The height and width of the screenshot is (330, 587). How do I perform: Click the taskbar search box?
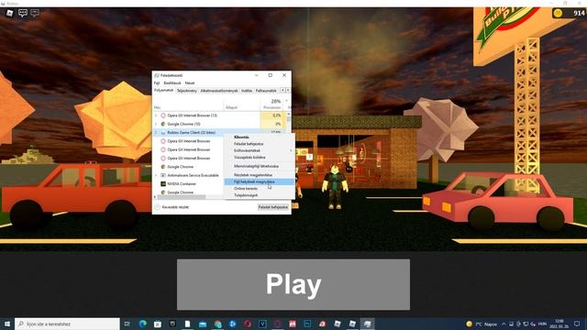67,324
